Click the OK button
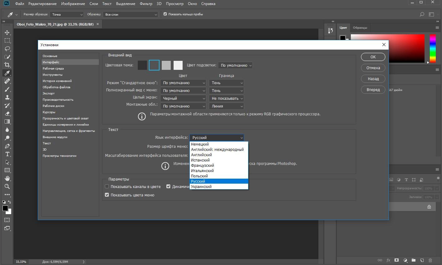442x265 pixels. 373,57
